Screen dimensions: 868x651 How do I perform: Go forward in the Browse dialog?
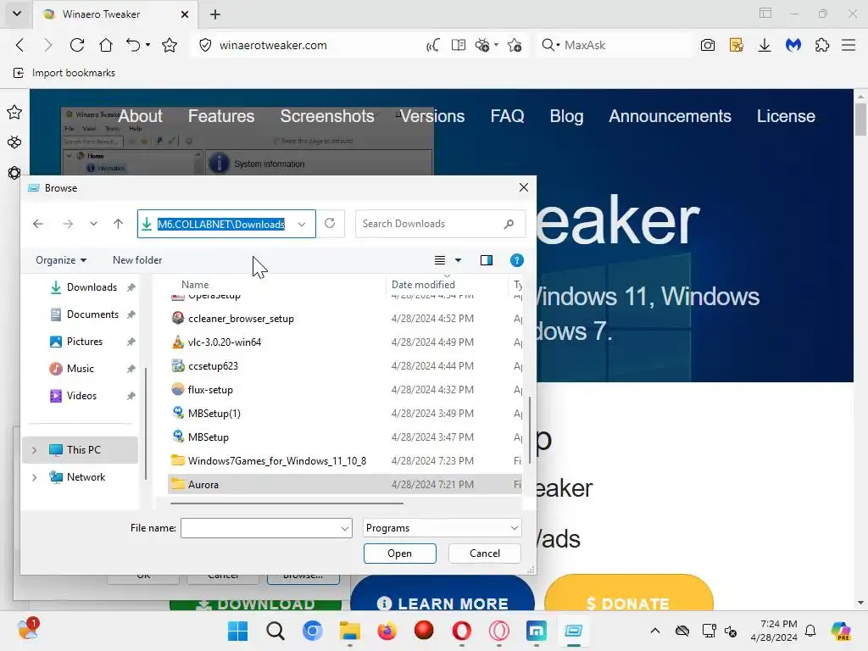[68, 224]
